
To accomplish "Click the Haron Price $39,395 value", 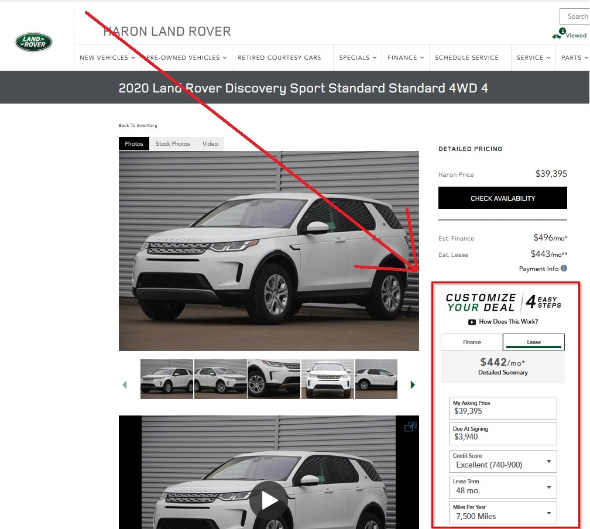I will [x=551, y=174].
